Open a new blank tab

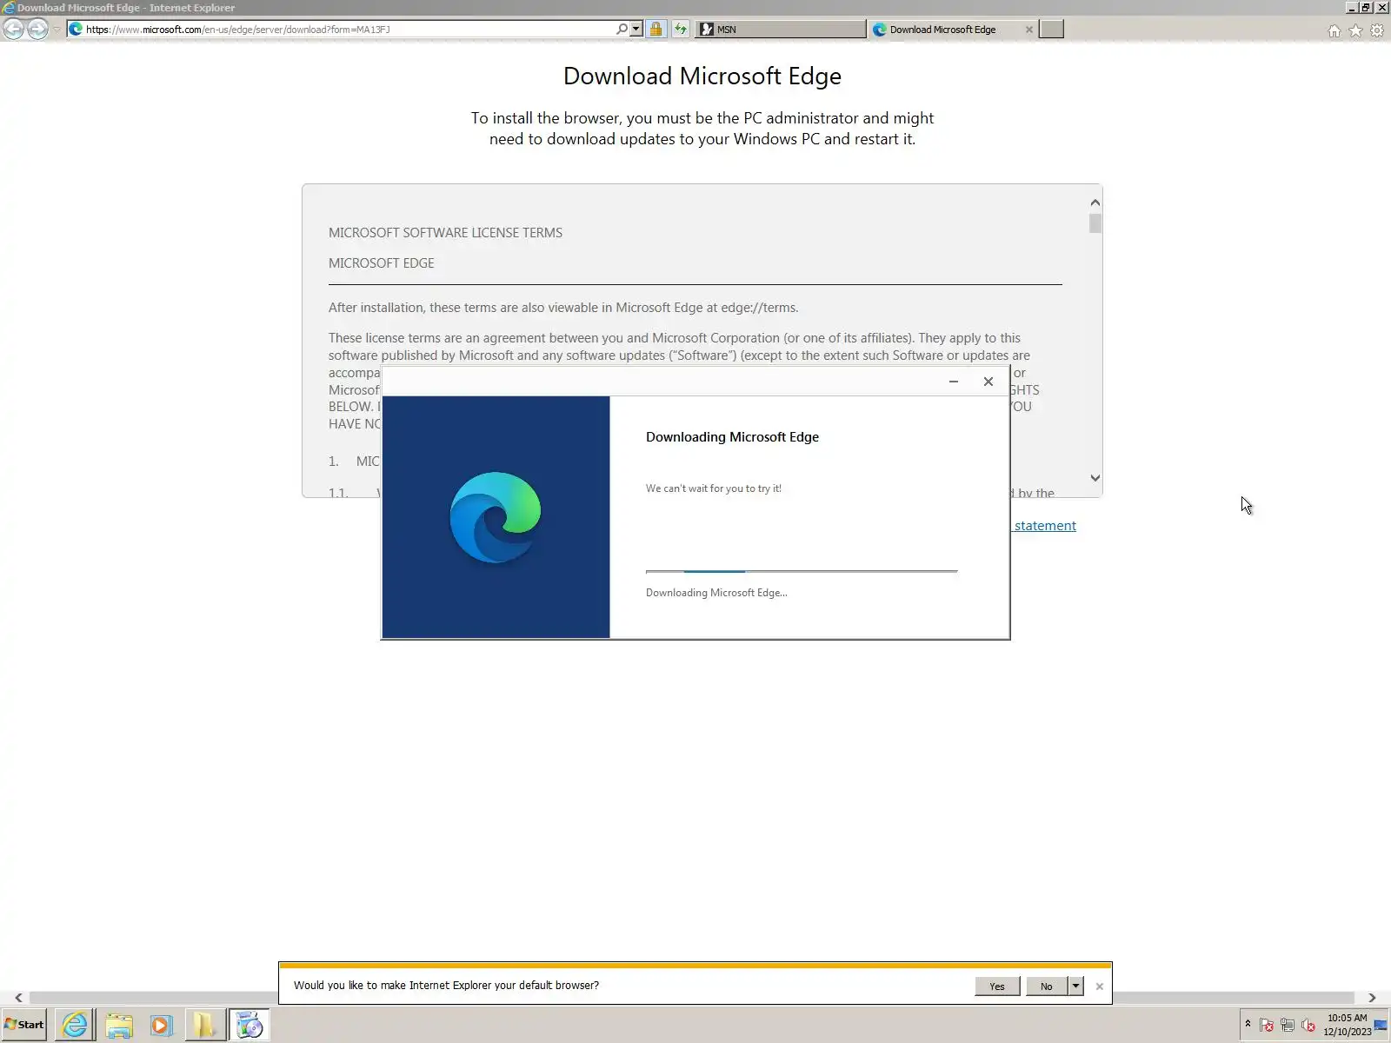point(1052,29)
